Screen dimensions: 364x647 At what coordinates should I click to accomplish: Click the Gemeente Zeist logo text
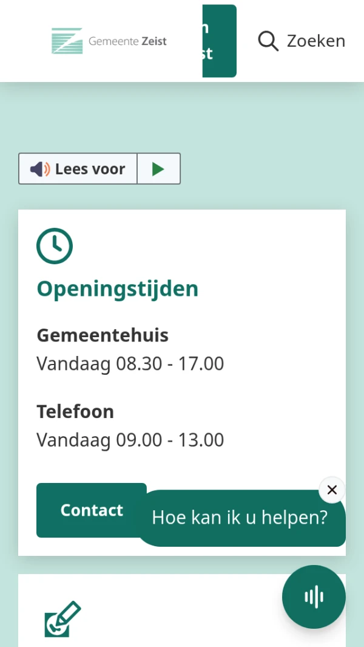(x=127, y=41)
